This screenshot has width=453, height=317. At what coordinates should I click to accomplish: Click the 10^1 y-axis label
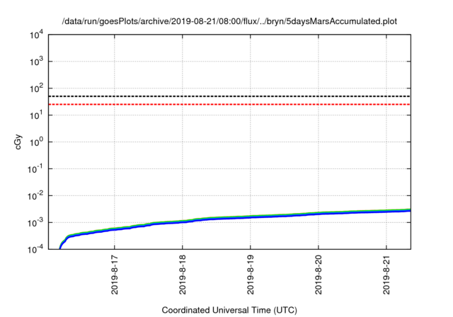coord(36,115)
